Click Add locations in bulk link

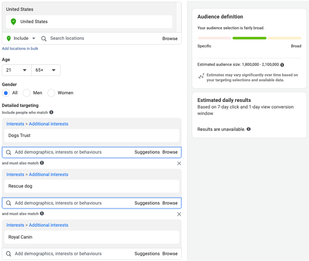pyautogui.click(x=20, y=49)
